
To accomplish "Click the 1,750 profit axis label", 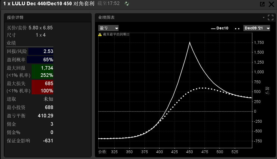I will click(259, 42).
